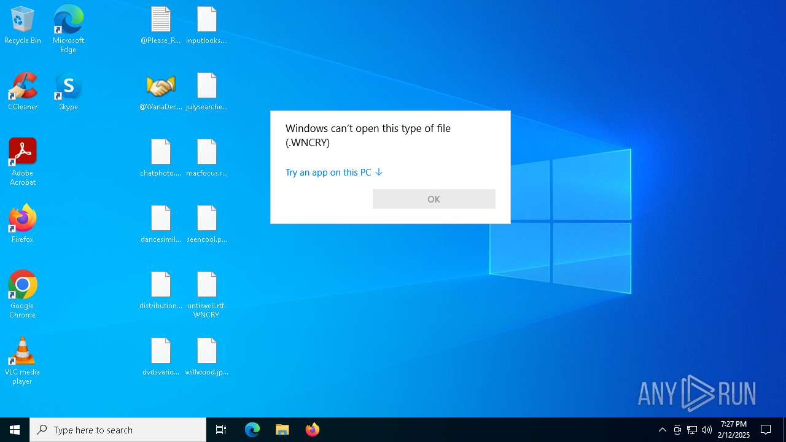
Task: Select the dancesimil file icon
Action: click(161, 224)
